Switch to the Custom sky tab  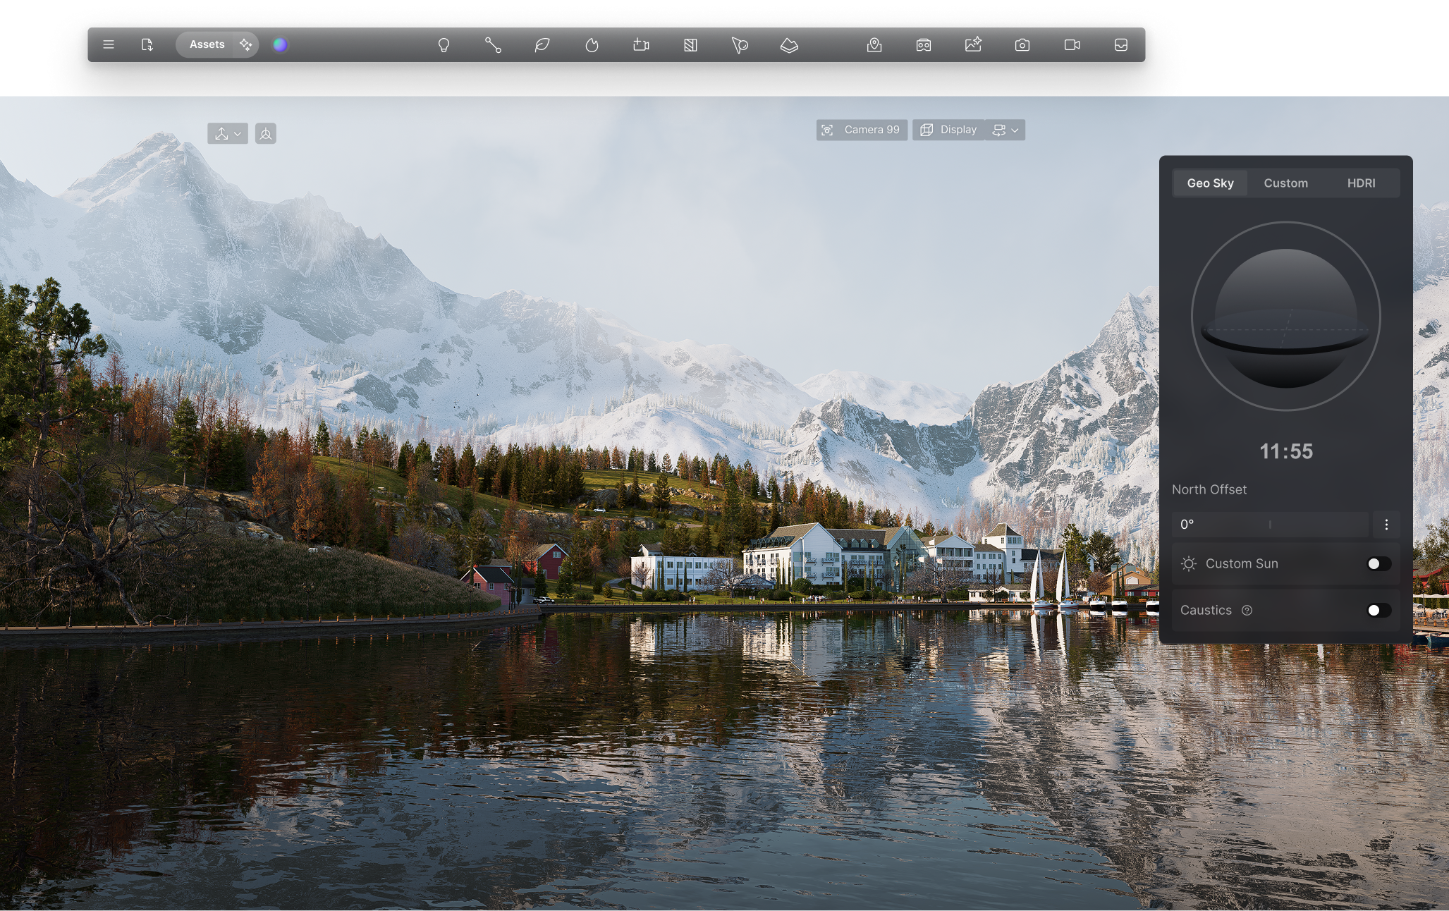pos(1285,183)
